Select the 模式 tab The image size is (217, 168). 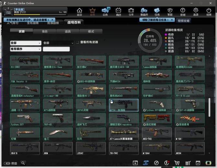point(91,31)
